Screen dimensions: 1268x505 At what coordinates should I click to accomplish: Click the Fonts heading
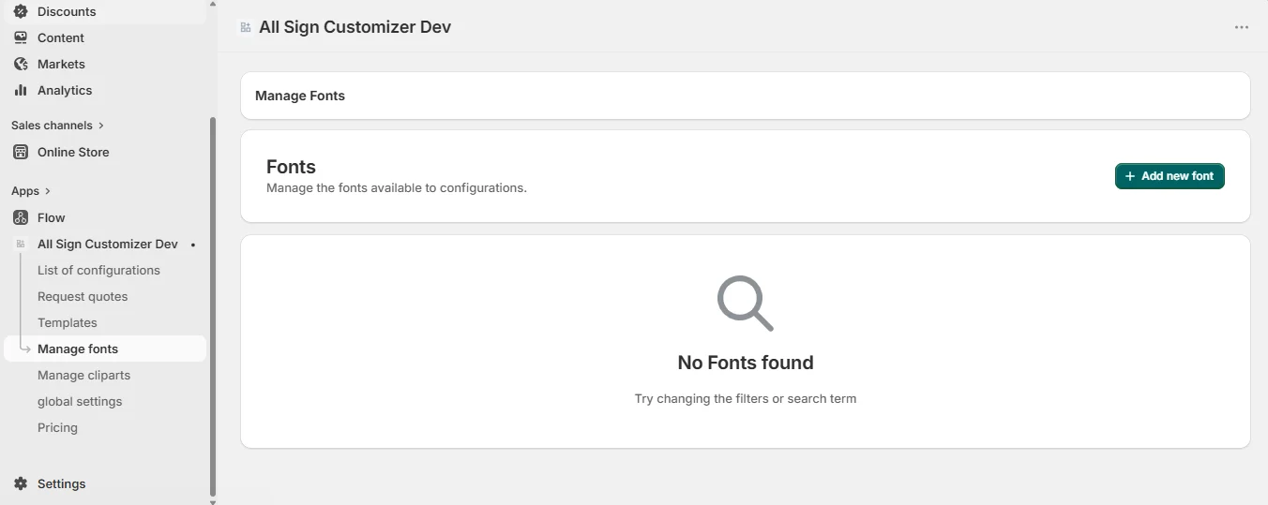pos(291,167)
